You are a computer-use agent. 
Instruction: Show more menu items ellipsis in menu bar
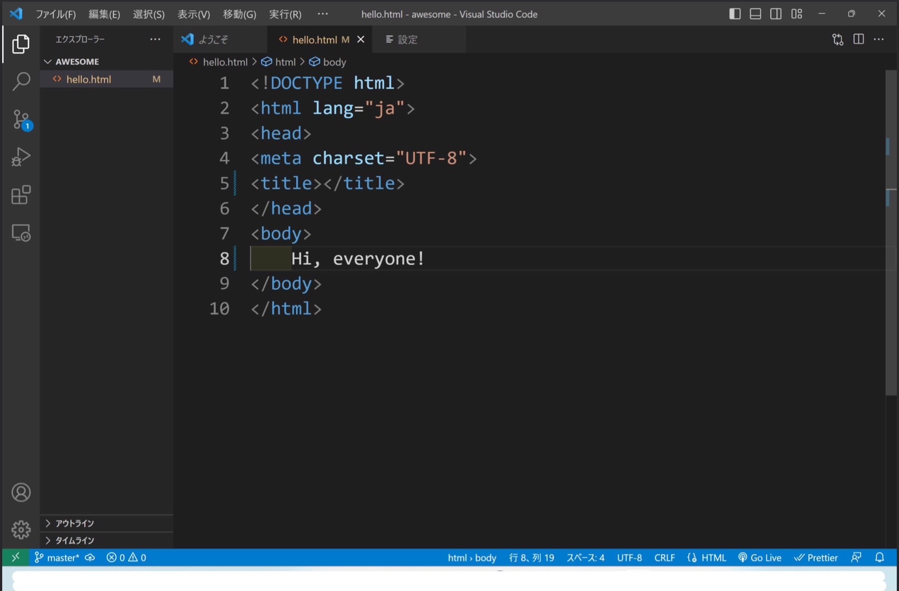[x=322, y=14]
